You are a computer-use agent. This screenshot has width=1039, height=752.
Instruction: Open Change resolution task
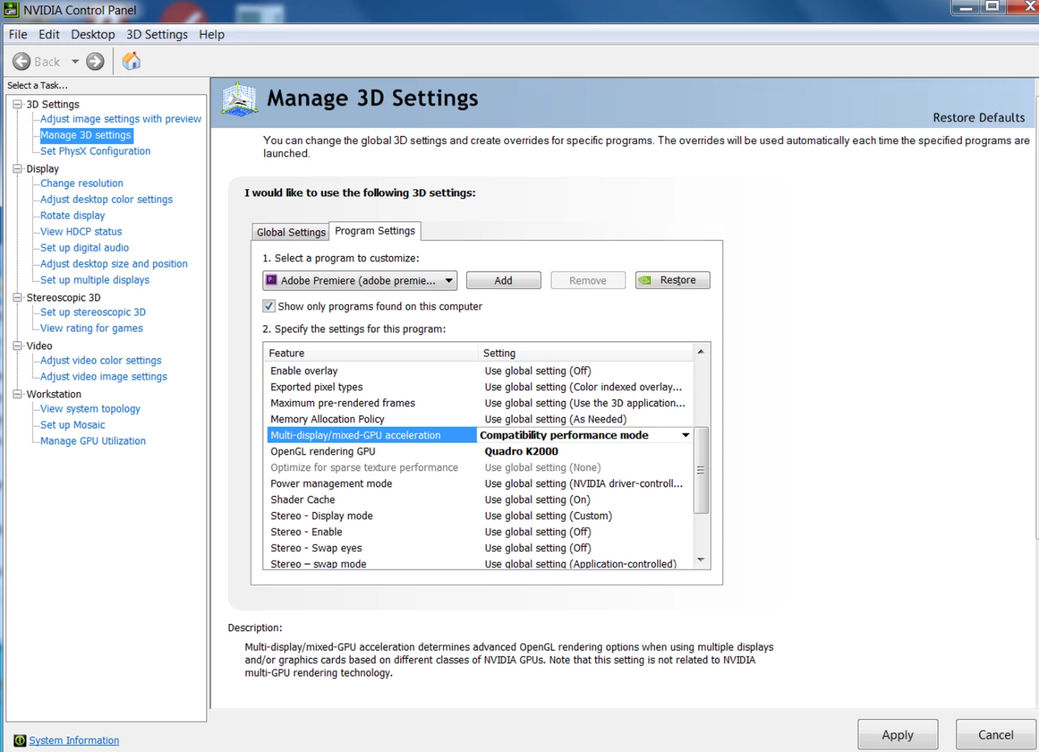click(x=82, y=183)
